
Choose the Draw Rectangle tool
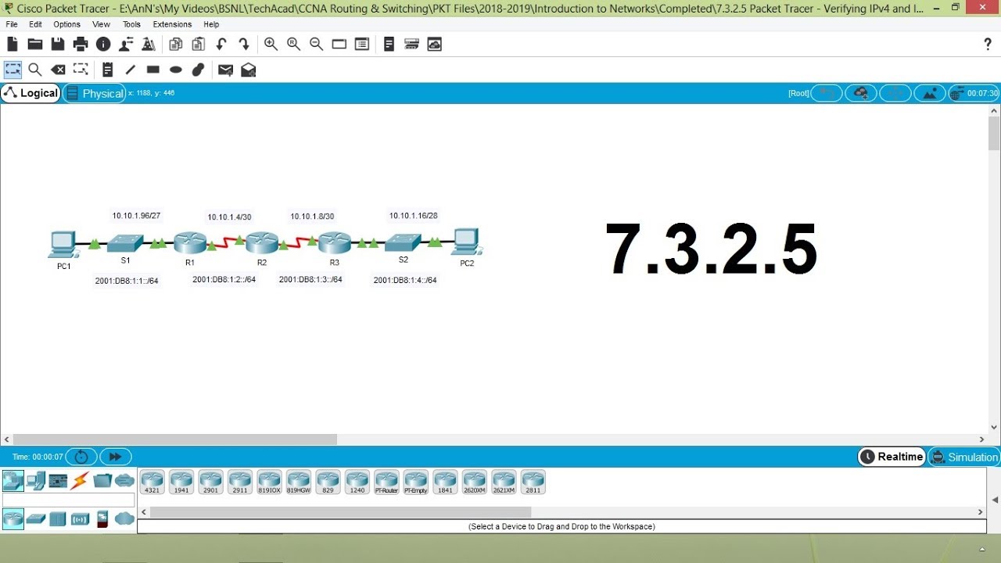(x=153, y=70)
